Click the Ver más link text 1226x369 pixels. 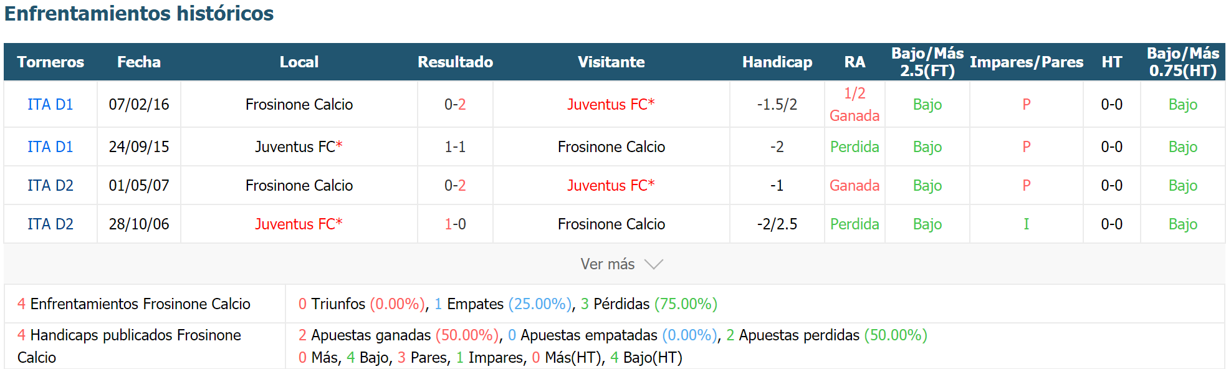(x=608, y=264)
